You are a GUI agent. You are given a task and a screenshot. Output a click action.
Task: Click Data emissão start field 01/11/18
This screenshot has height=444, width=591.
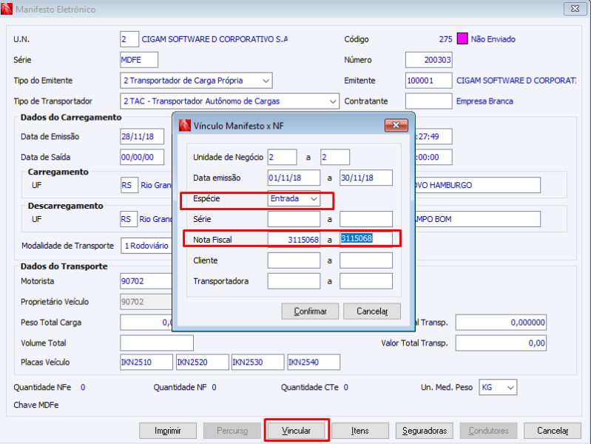point(294,178)
